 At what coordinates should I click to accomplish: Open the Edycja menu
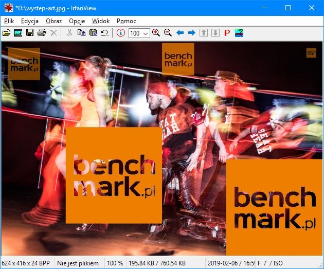[x=29, y=21]
